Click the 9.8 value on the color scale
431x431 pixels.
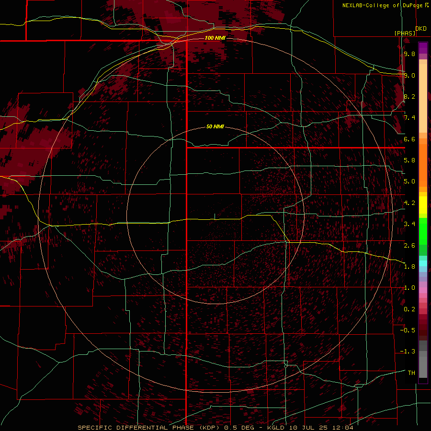(409, 54)
